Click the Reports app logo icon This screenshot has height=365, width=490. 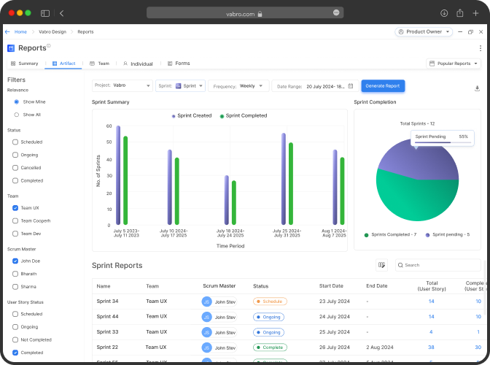[x=11, y=48]
